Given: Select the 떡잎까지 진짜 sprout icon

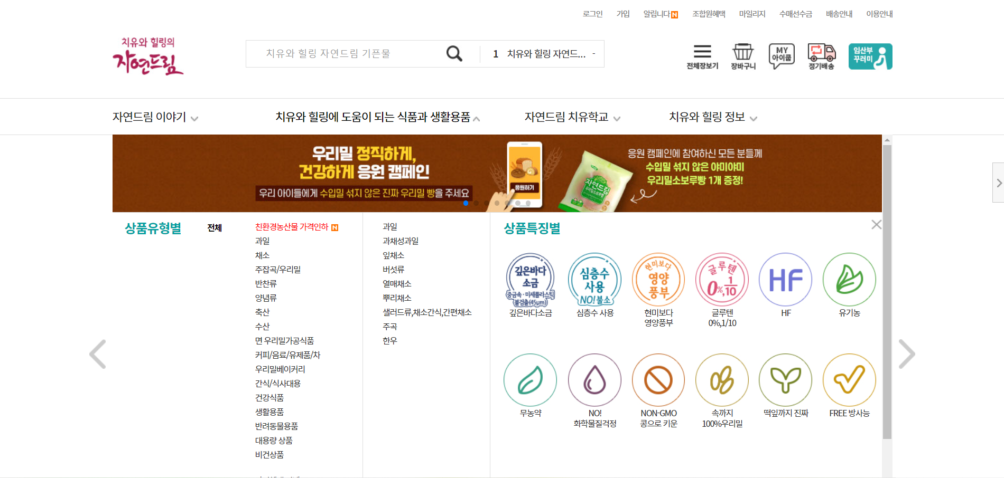Looking at the screenshot, I should [786, 380].
